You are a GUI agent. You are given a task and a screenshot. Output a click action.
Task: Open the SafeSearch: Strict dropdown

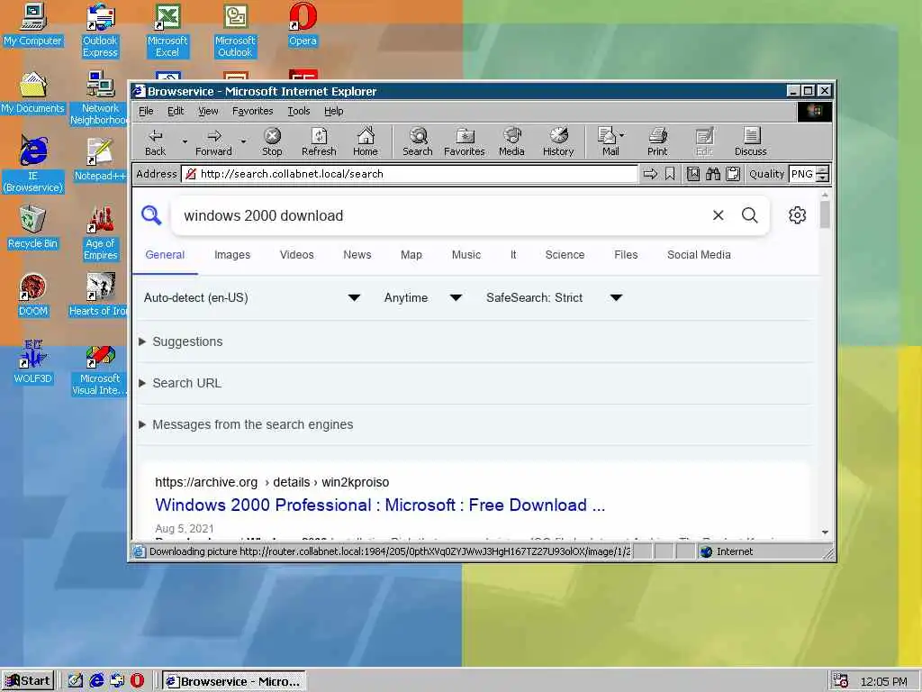coord(554,297)
